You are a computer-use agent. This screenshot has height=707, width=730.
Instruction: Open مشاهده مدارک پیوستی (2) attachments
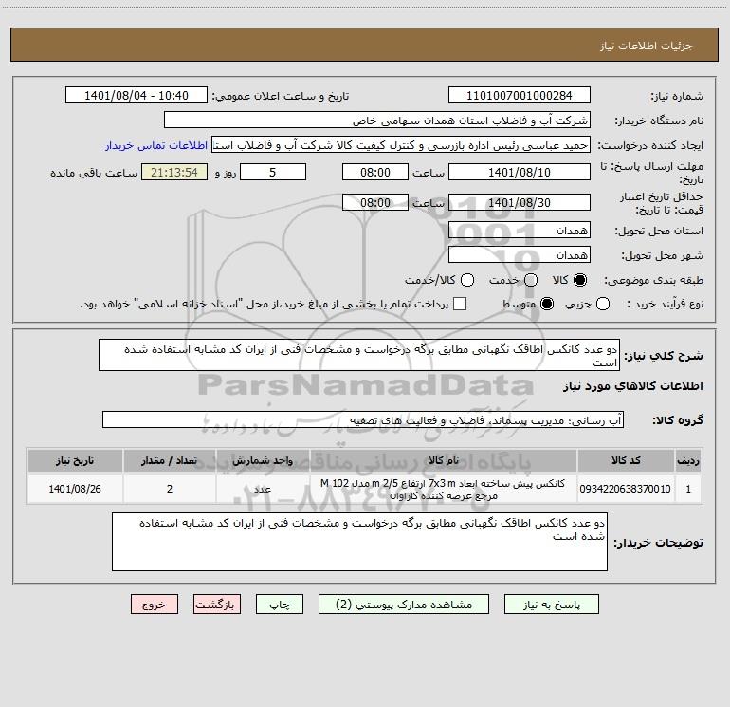pyautogui.click(x=404, y=605)
